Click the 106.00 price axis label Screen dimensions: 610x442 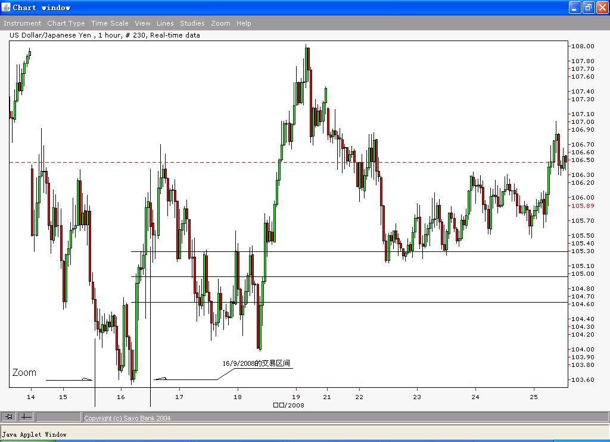click(x=583, y=197)
